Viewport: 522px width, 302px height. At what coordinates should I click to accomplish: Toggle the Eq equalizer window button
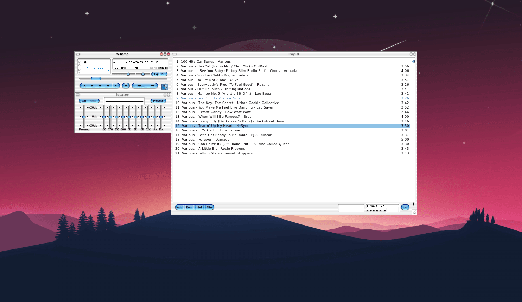[155, 74]
